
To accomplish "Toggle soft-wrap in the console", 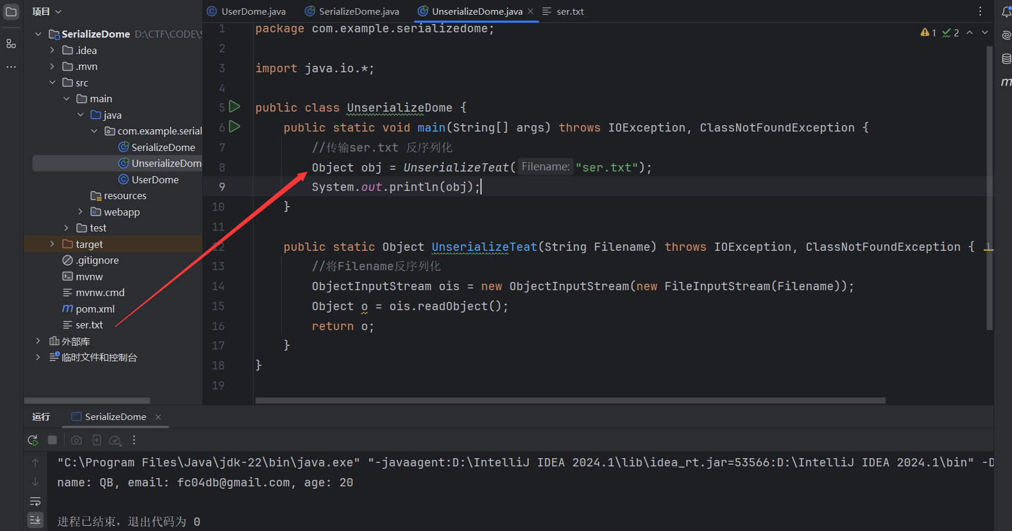I will (35, 502).
